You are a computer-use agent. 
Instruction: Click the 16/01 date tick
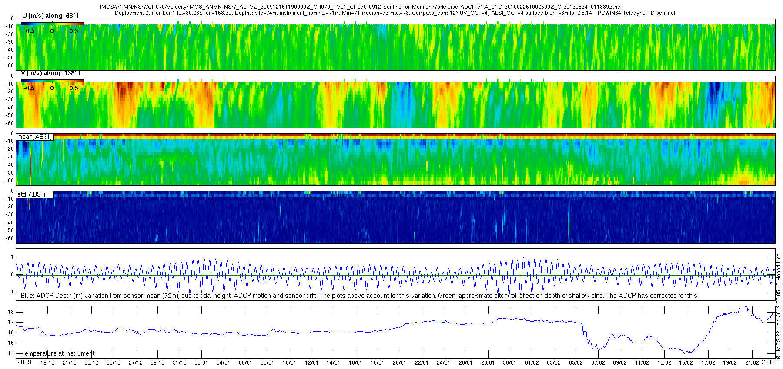tap(355, 363)
